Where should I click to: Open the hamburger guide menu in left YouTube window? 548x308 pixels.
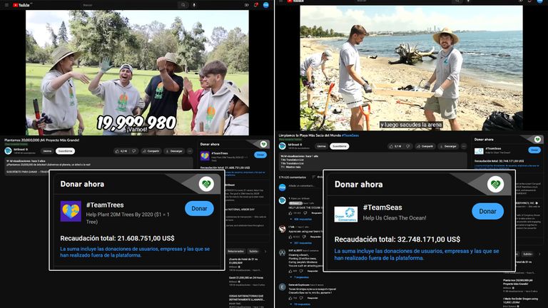click(x=6, y=5)
